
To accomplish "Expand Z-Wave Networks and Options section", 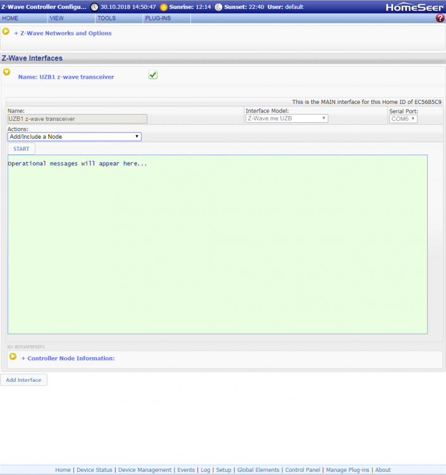I will [63, 33].
